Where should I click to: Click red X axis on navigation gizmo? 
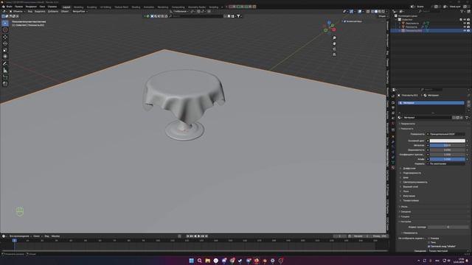[x=333, y=29]
